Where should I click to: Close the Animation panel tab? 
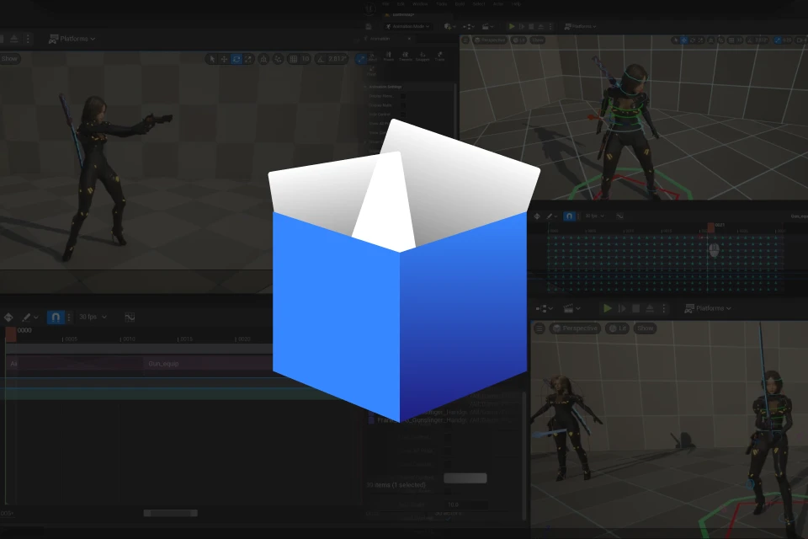409,39
